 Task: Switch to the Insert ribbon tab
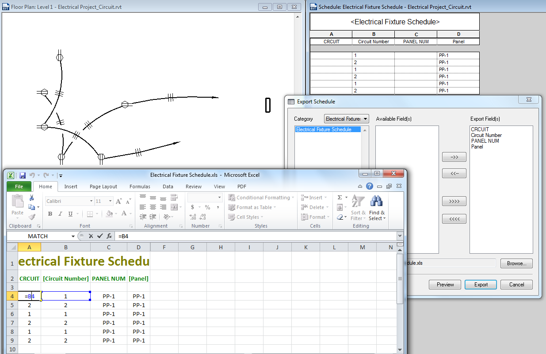click(x=71, y=187)
